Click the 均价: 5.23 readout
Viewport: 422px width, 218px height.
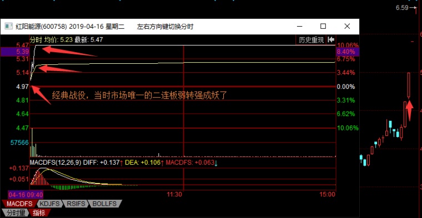tap(59, 40)
